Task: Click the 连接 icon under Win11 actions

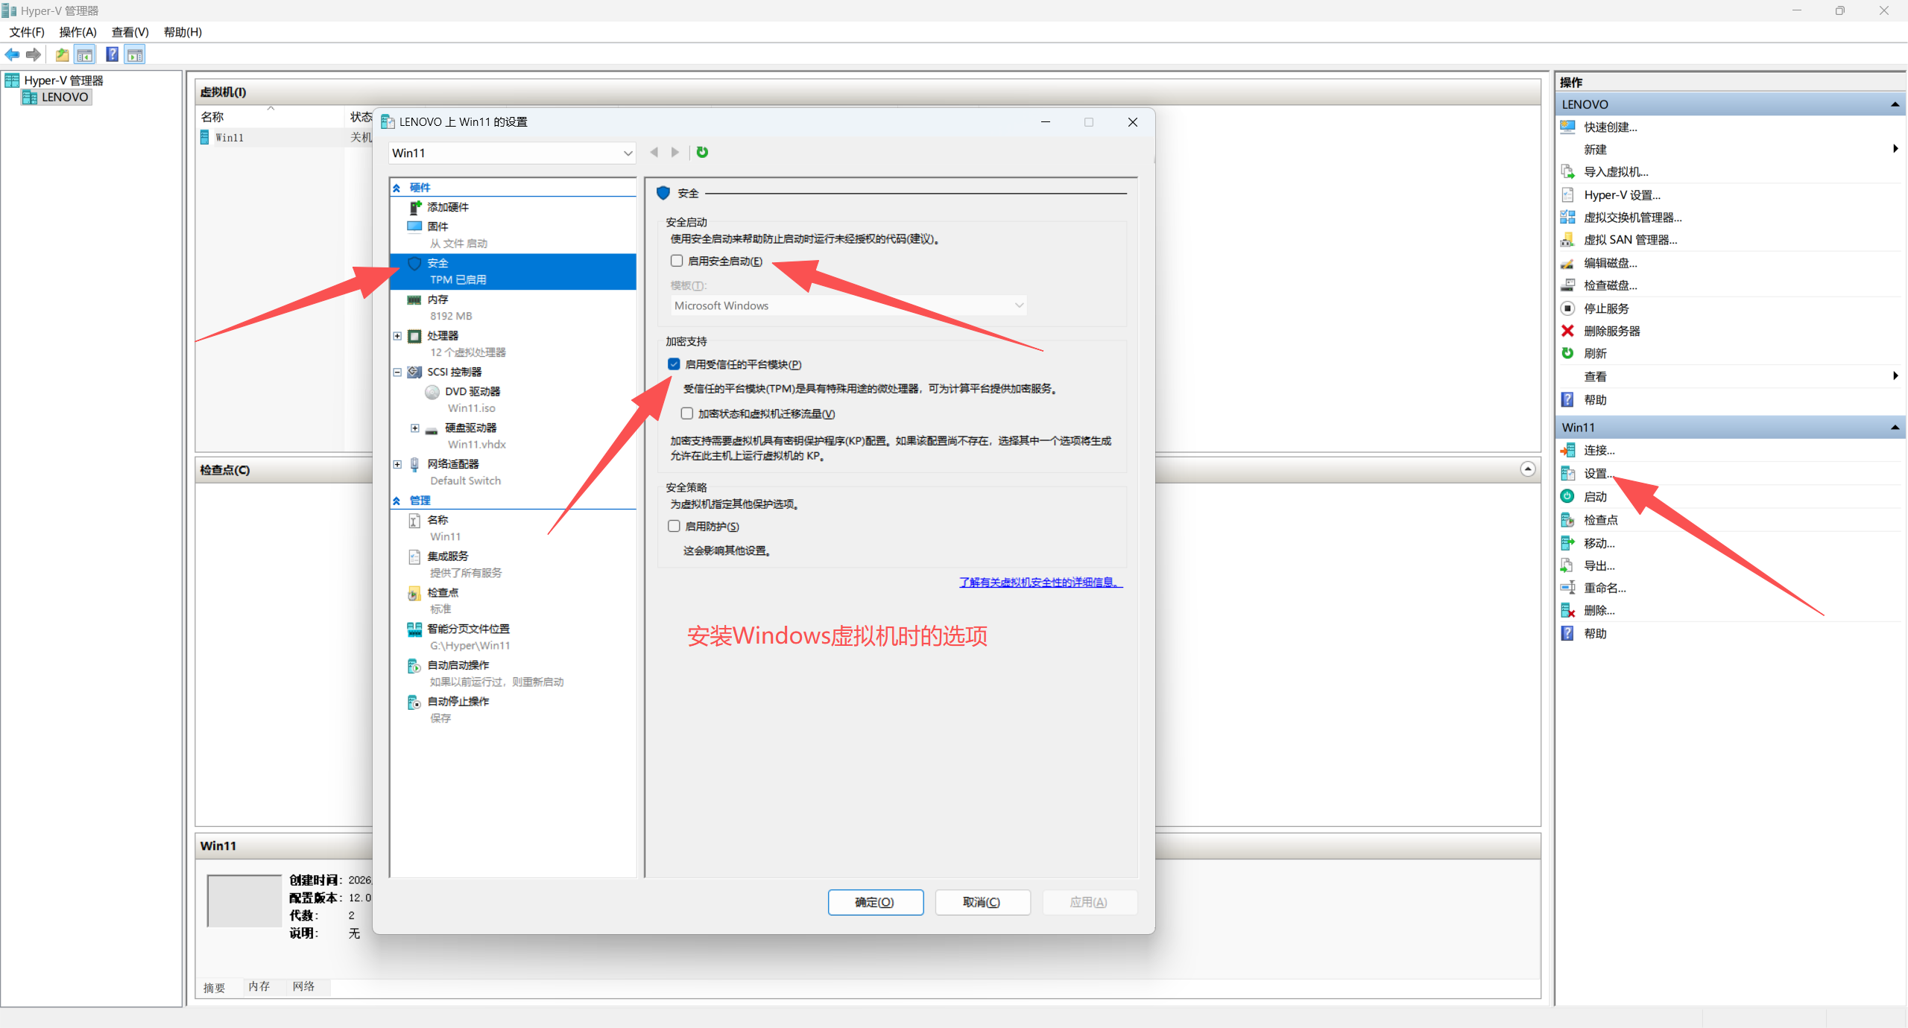Action: (1568, 450)
